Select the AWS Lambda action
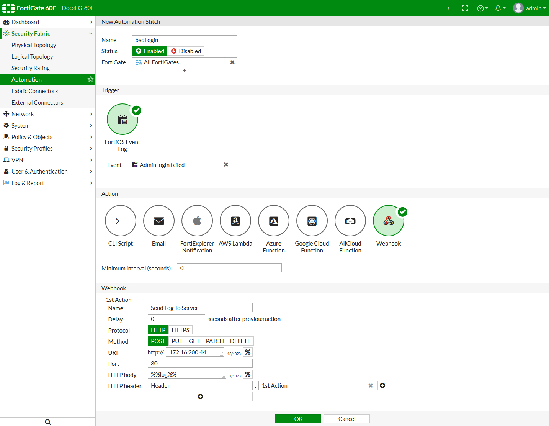Viewport: 549px width, 426px height. click(235, 221)
